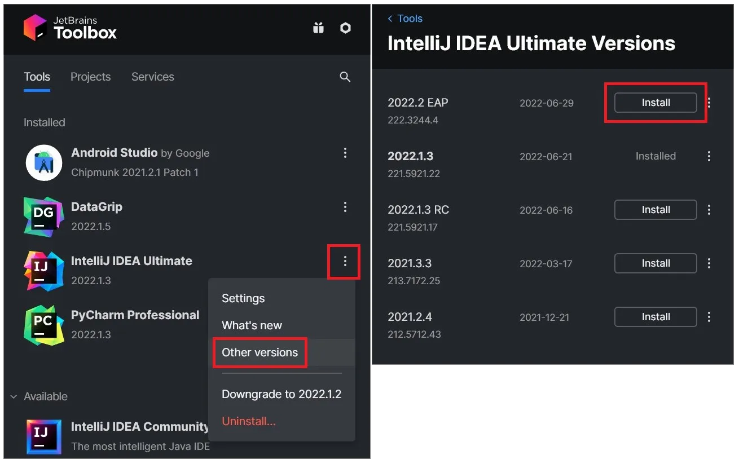
Task: Switch to the Projects tab
Action: (x=90, y=77)
